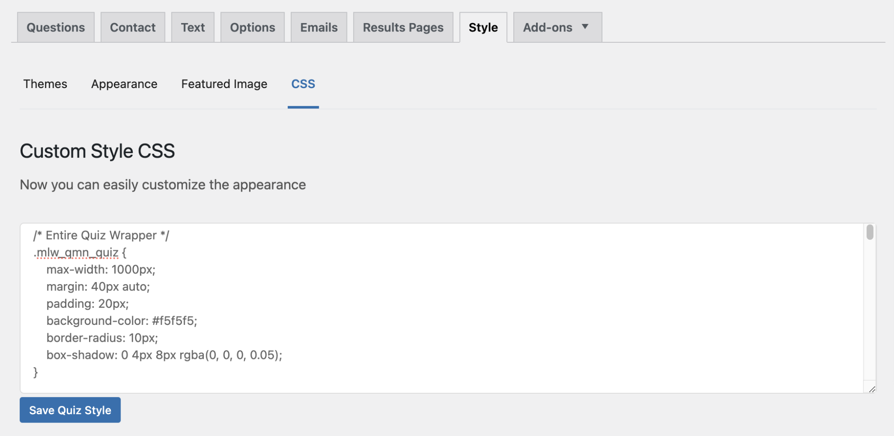The height and width of the screenshot is (436, 894).
Task: Expand the Add-ons dropdown
Action: click(548, 27)
